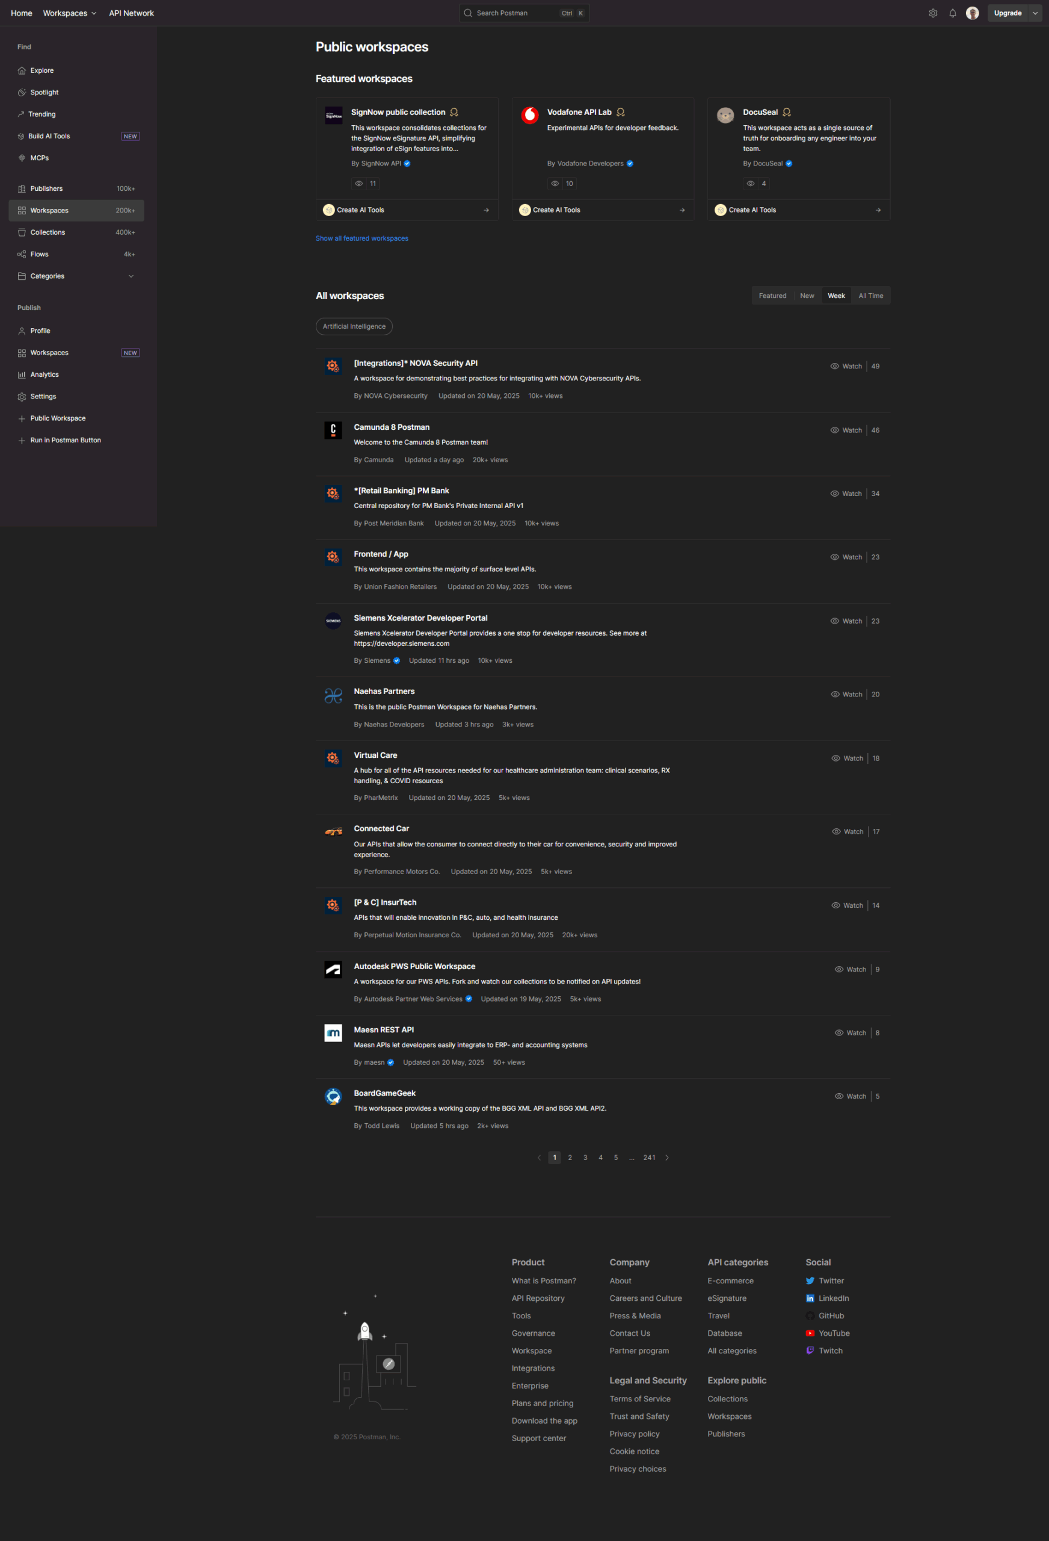Click the Camunda 8 Postman logo

coord(333,430)
